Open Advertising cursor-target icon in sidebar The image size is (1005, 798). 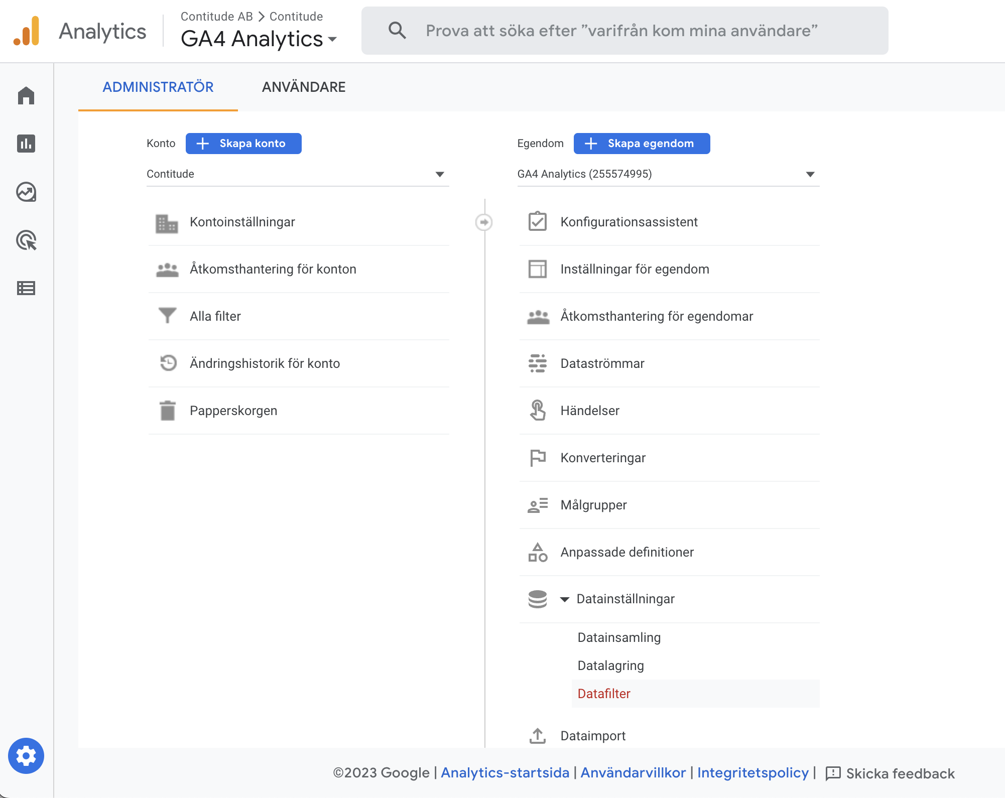pos(26,240)
